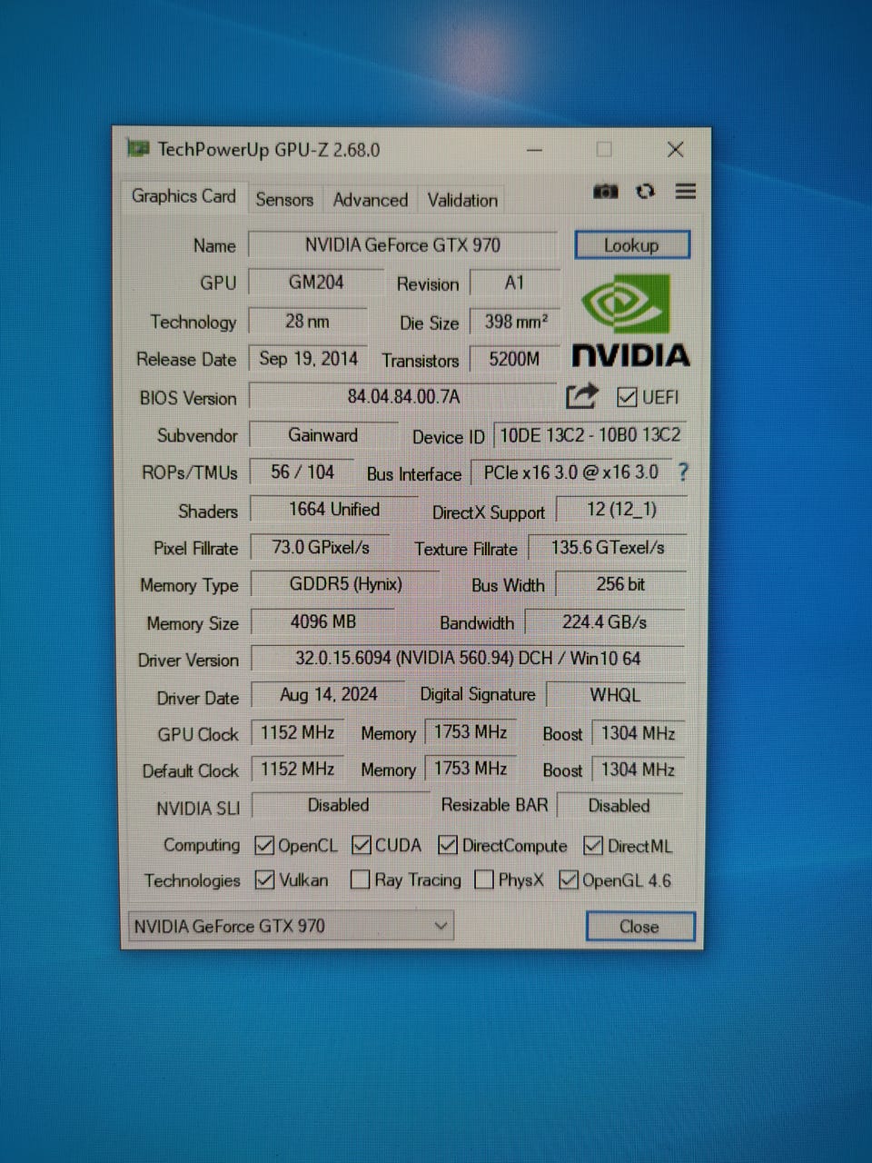
Task: Toggle the PhysX checkbox
Action: point(484,880)
